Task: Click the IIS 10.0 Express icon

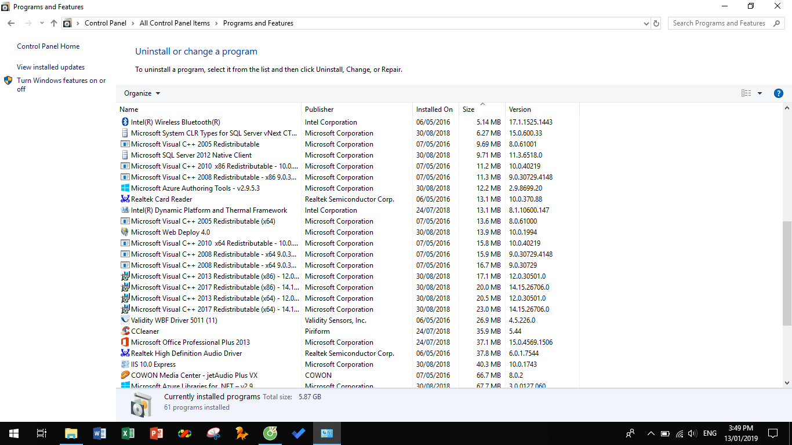Action: tap(125, 364)
